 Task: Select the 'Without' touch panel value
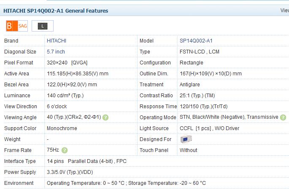point(188,150)
